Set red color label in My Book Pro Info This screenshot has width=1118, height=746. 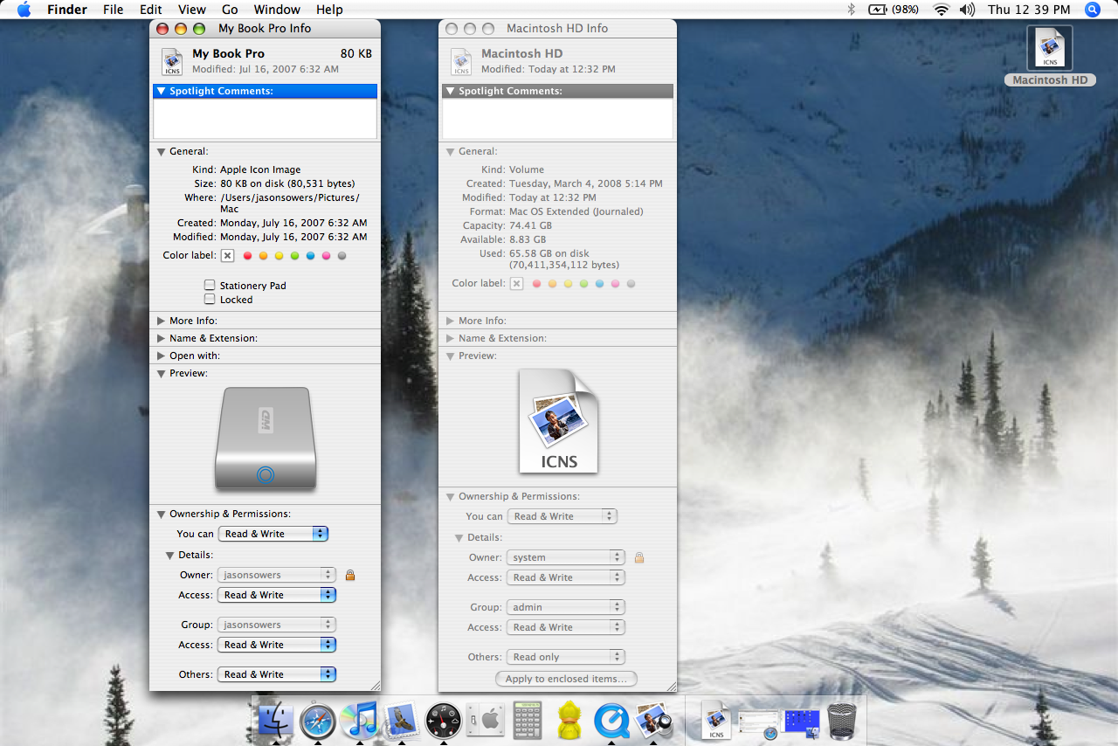(x=248, y=256)
